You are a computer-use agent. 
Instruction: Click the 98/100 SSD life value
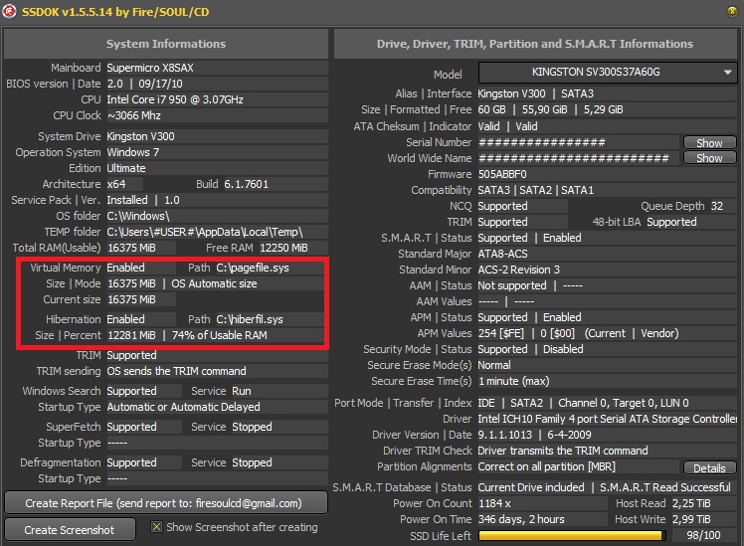tap(703, 536)
